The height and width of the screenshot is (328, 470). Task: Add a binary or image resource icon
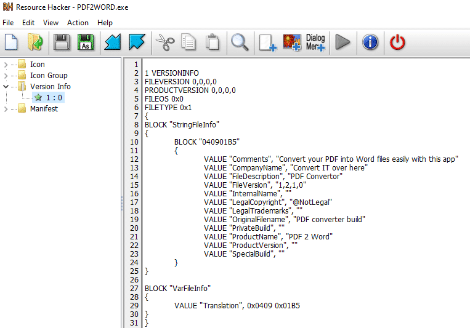[x=291, y=42]
